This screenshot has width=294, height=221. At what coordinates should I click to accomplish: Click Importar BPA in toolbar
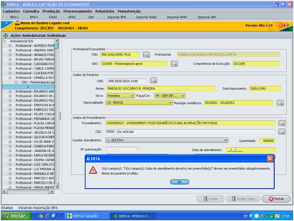coord(117,17)
